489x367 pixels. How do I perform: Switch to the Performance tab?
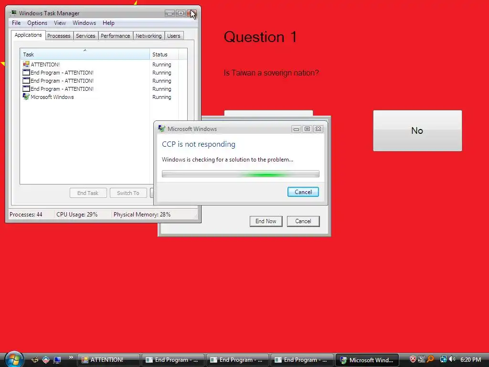(x=115, y=36)
